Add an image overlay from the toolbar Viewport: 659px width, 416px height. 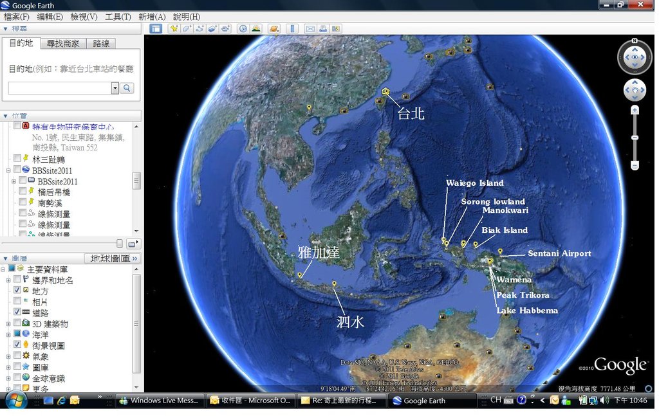[212, 28]
